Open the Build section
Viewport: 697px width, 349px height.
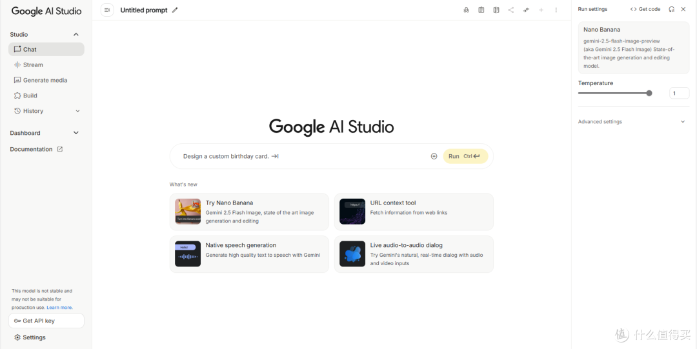point(46,95)
